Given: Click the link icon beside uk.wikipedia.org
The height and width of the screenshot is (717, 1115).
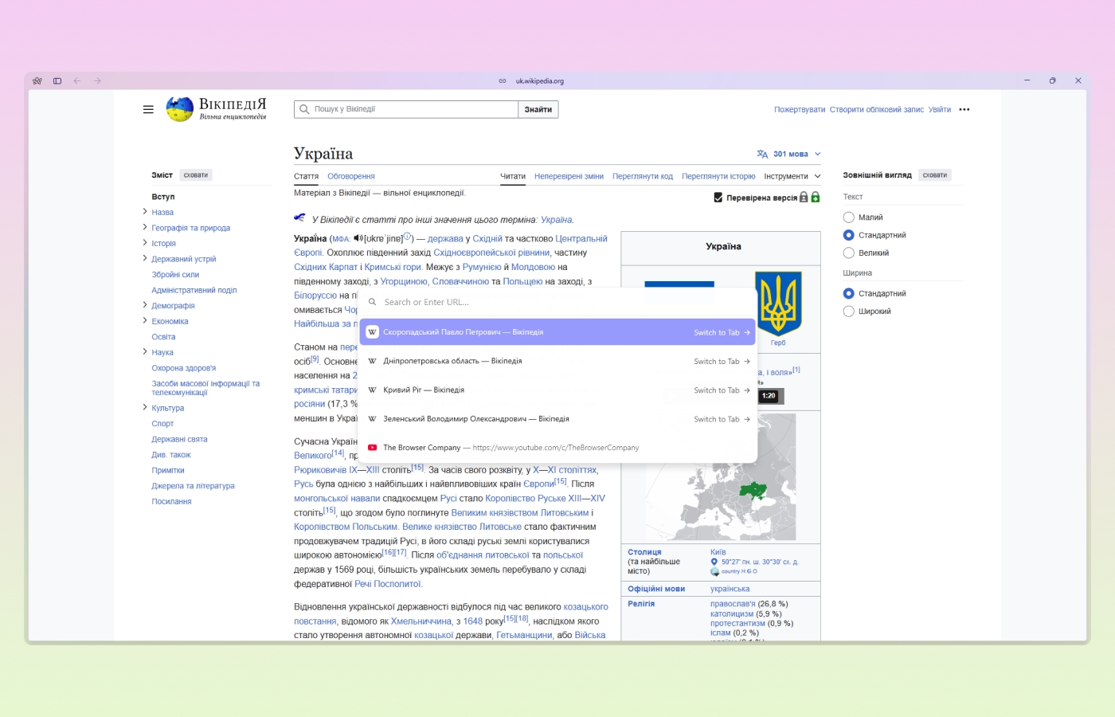Looking at the screenshot, I should [x=503, y=80].
